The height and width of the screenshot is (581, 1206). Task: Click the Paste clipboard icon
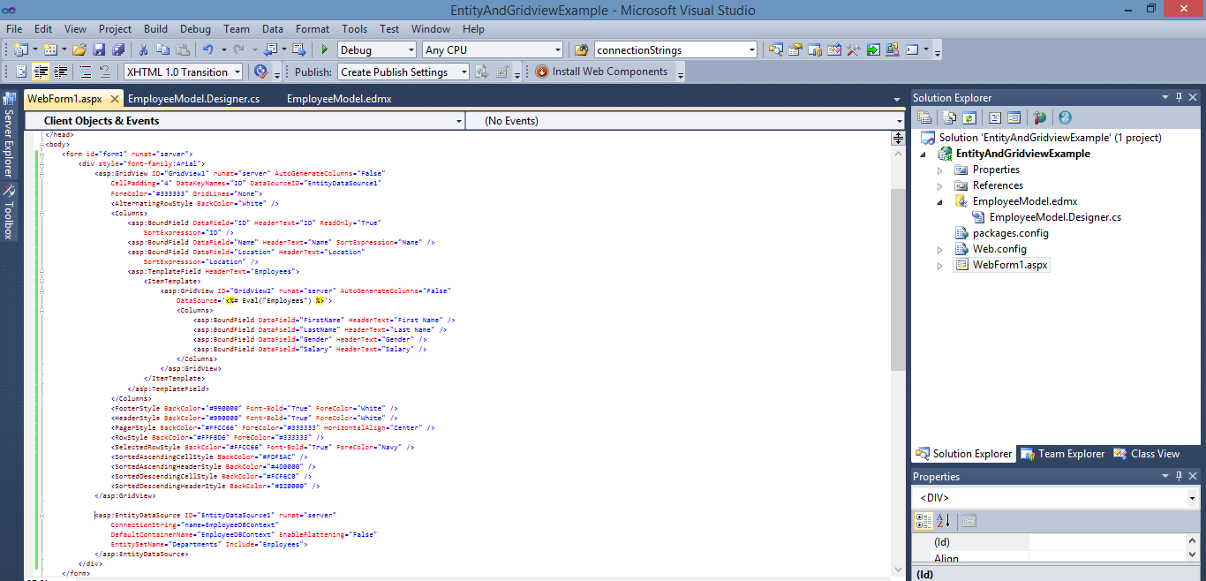click(x=183, y=49)
